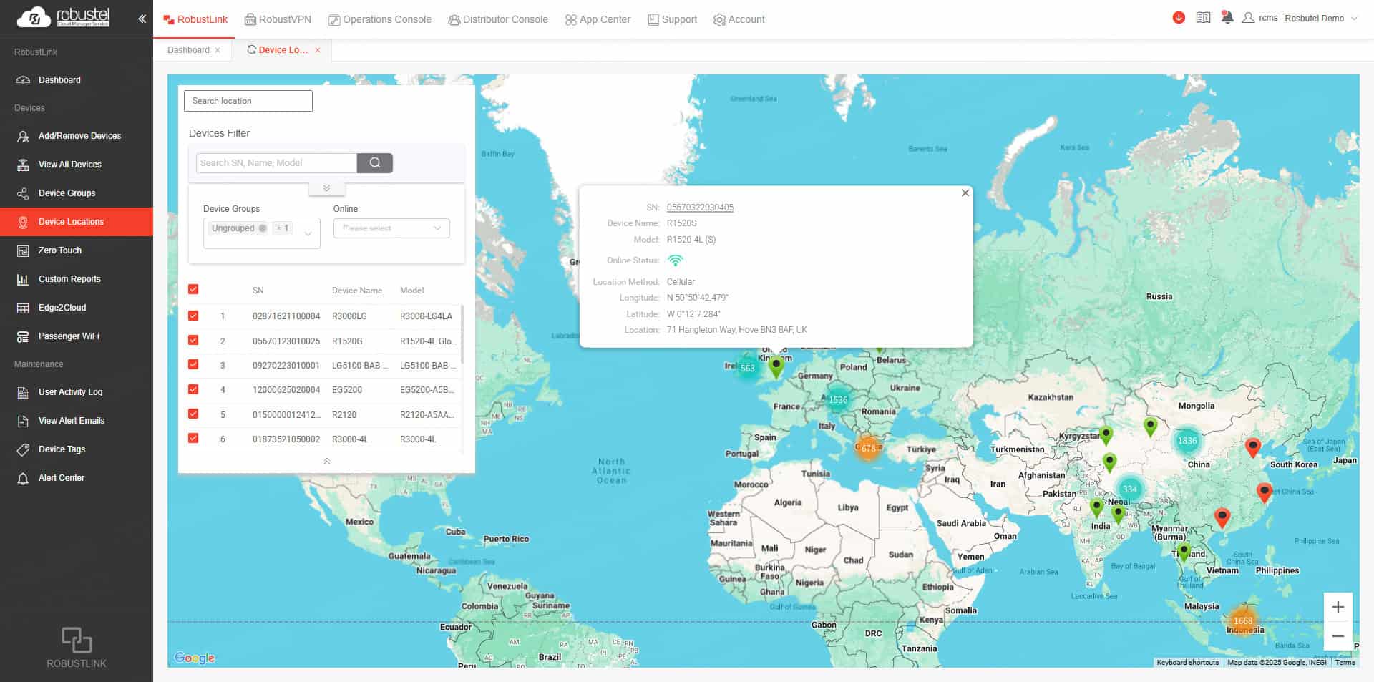Close the device info popup
Image resolution: width=1374 pixels, height=682 pixels.
(965, 193)
